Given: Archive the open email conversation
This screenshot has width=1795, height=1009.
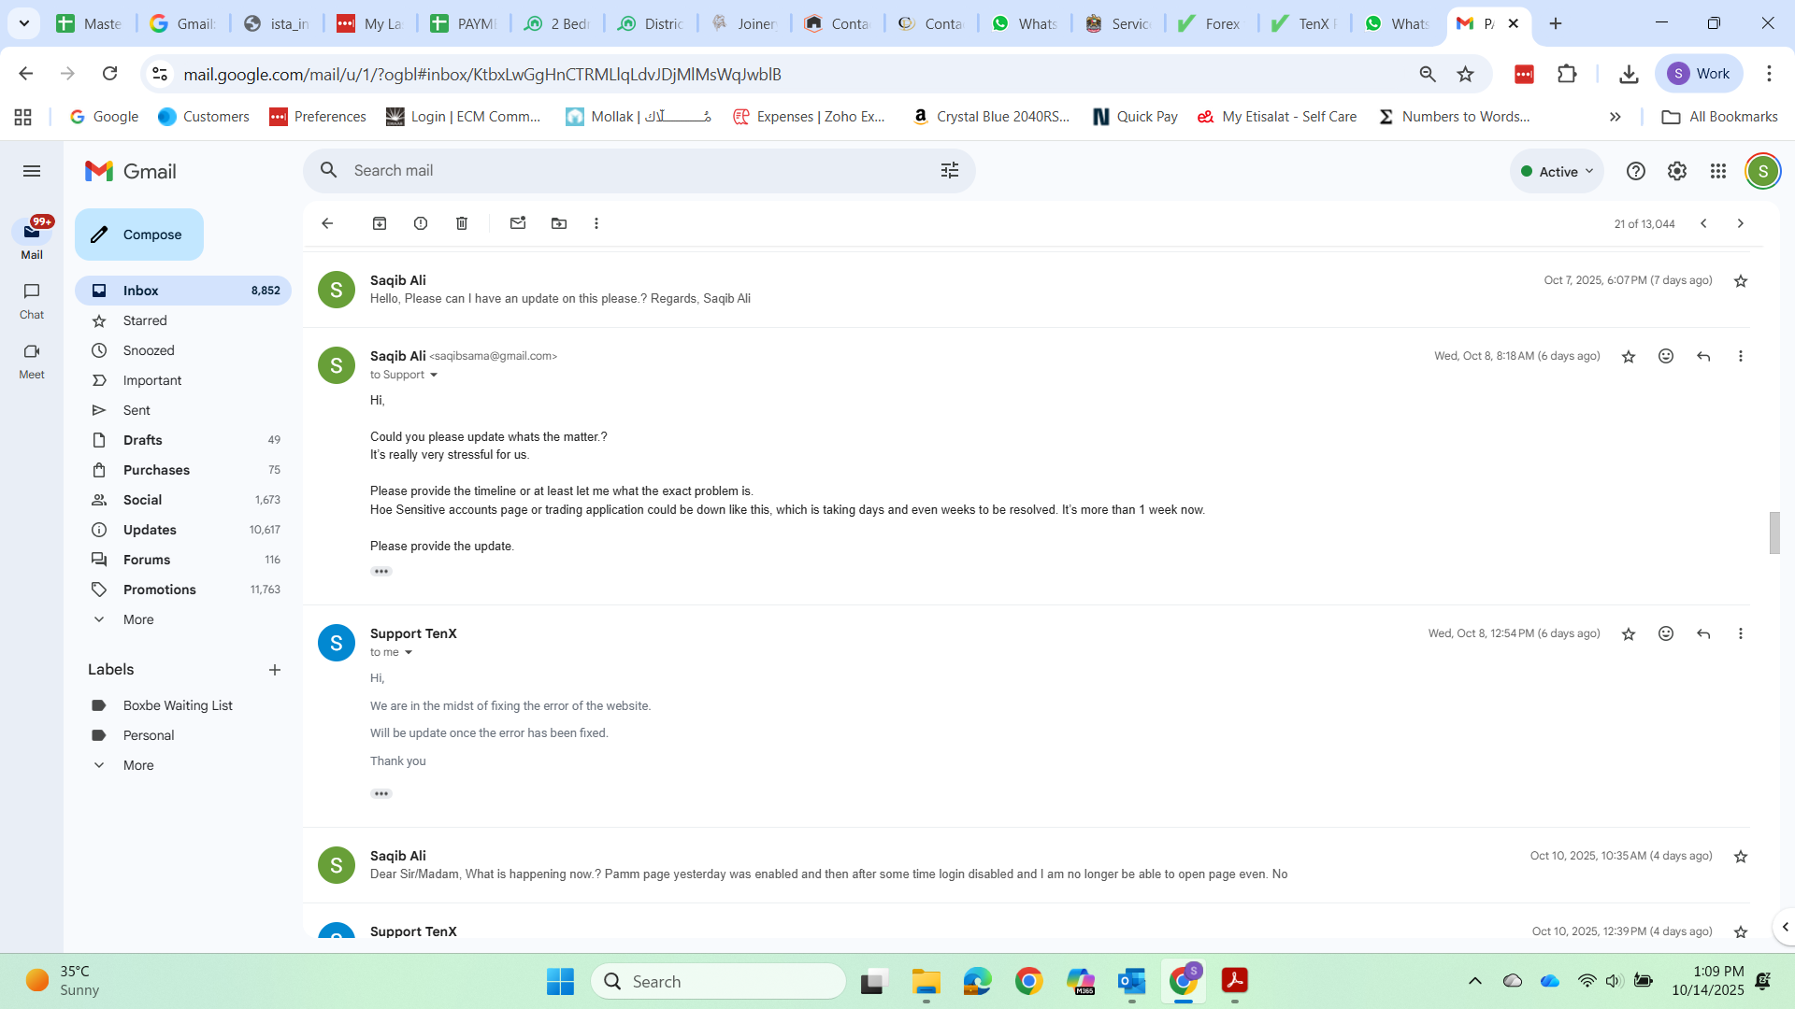Looking at the screenshot, I should [380, 223].
